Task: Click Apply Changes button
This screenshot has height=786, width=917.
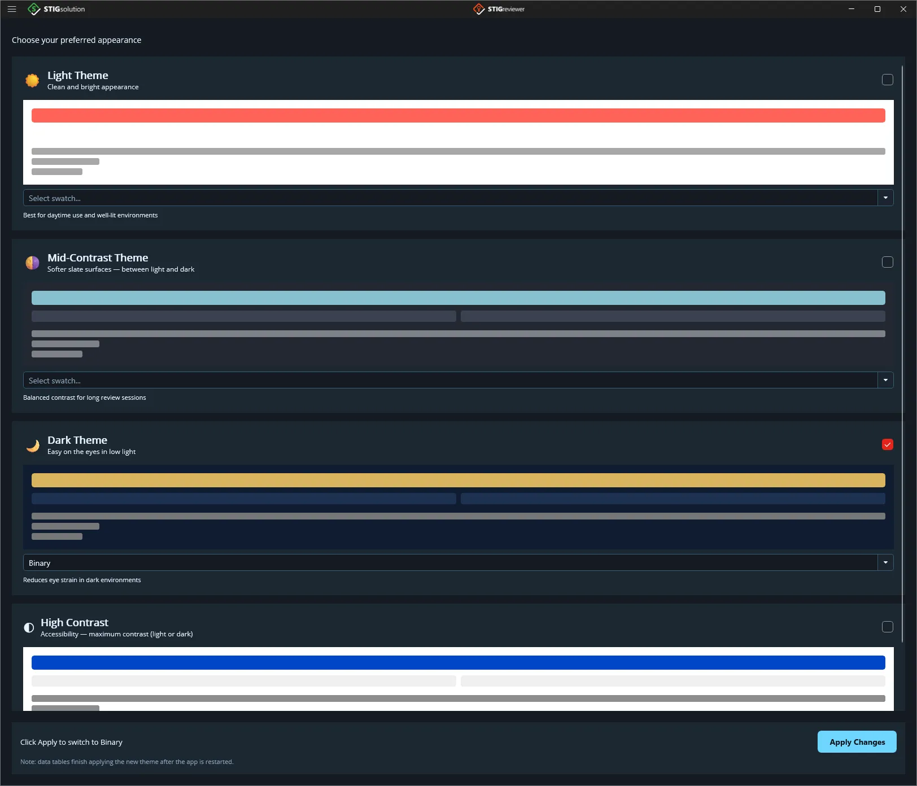Action: (857, 742)
